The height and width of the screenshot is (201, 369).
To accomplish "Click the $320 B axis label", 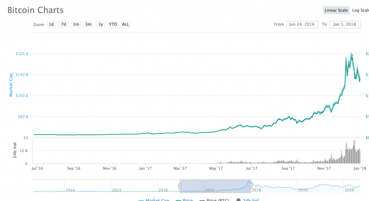I will [22, 53].
